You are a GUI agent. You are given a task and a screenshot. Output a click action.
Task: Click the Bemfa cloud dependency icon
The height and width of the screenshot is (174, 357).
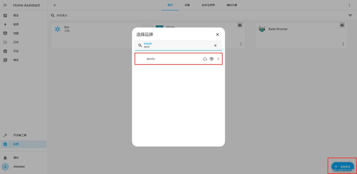[205, 59]
